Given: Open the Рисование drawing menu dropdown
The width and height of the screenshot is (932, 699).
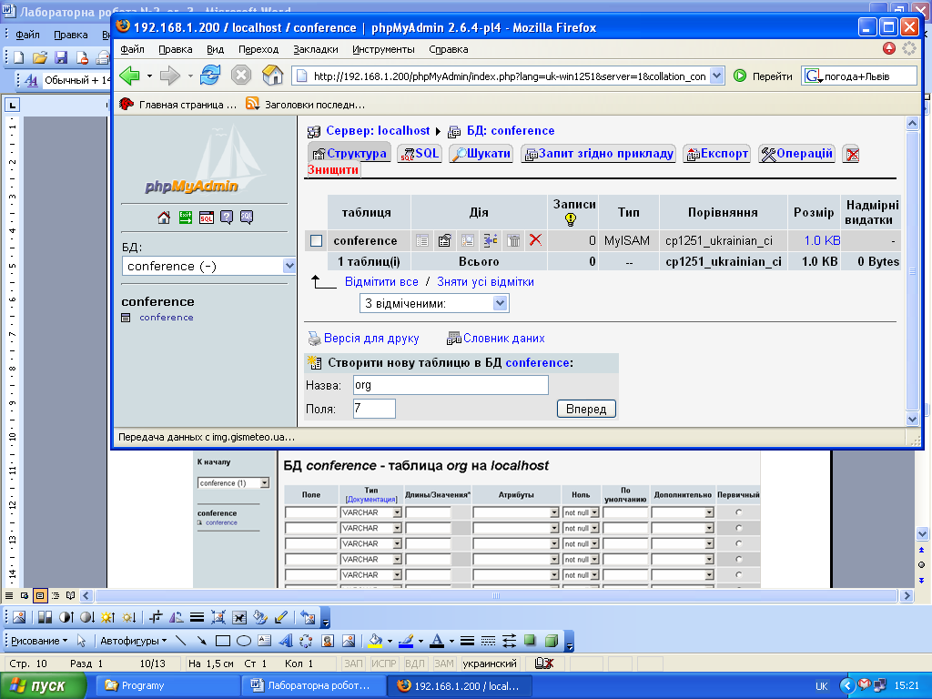Looking at the screenshot, I should pos(39,641).
